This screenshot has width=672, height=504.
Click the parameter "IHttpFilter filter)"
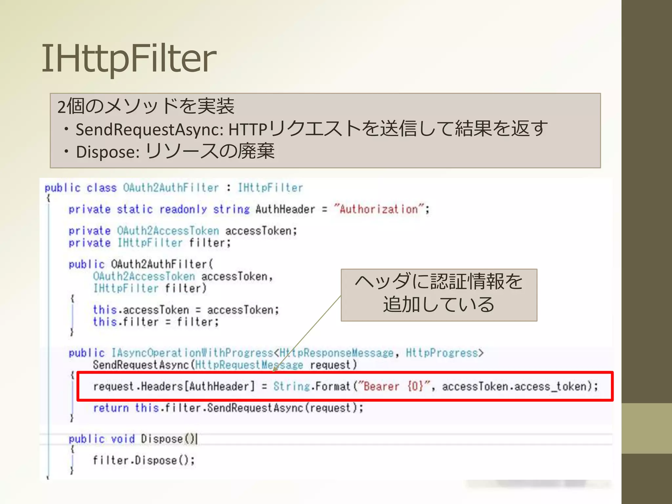pos(150,288)
